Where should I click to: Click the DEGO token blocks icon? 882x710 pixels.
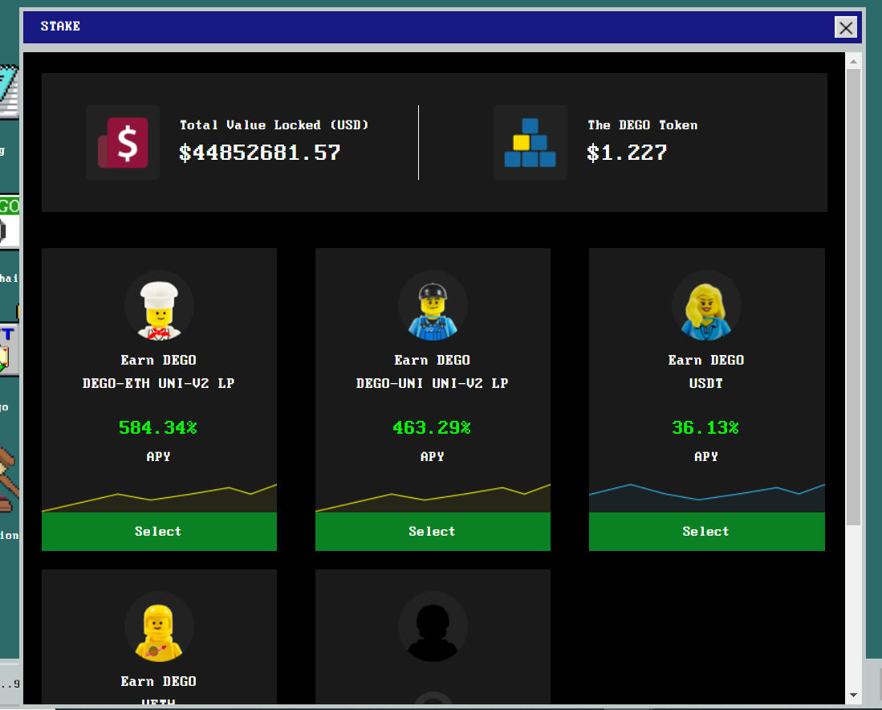[530, 142]
